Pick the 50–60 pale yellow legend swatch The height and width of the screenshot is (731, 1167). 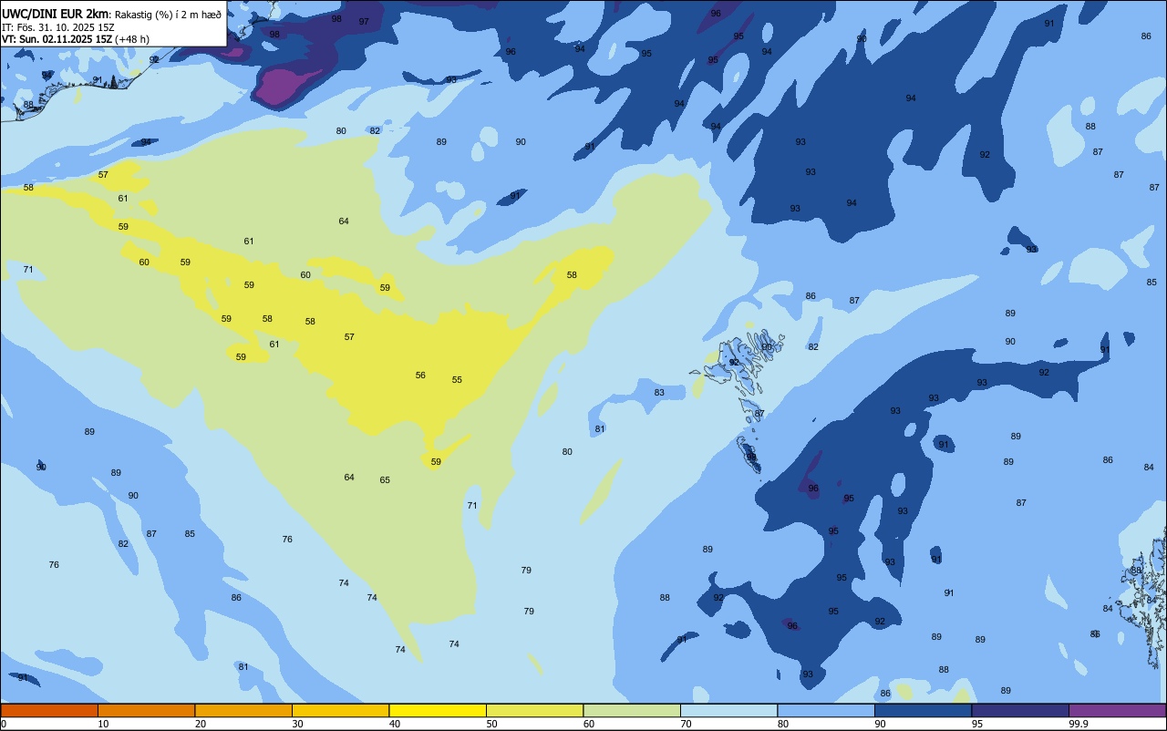(x=534, y=710)
